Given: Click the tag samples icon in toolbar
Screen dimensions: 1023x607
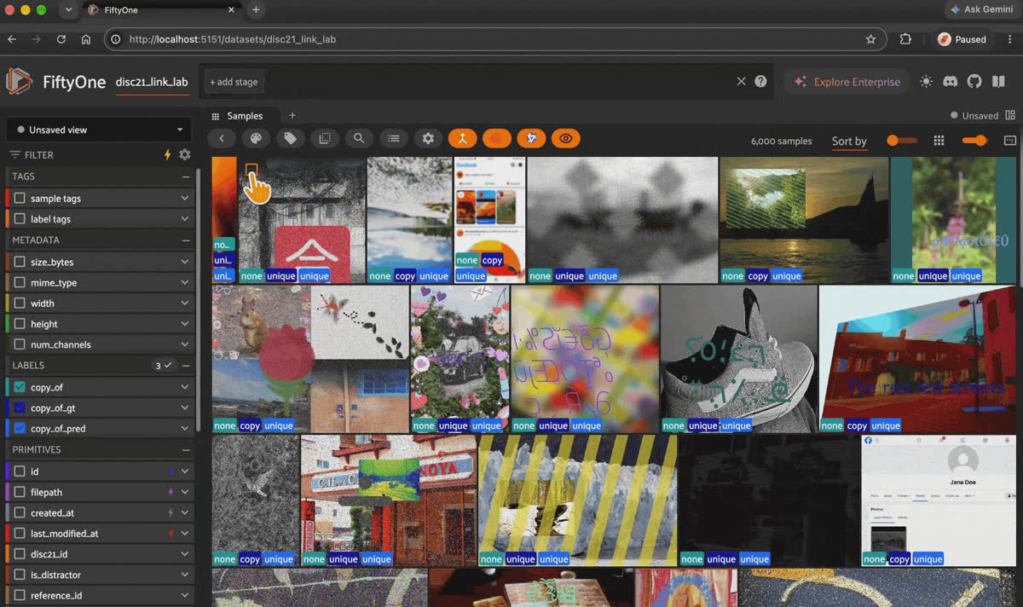Looking at the screenshot, I should [290, 139].
